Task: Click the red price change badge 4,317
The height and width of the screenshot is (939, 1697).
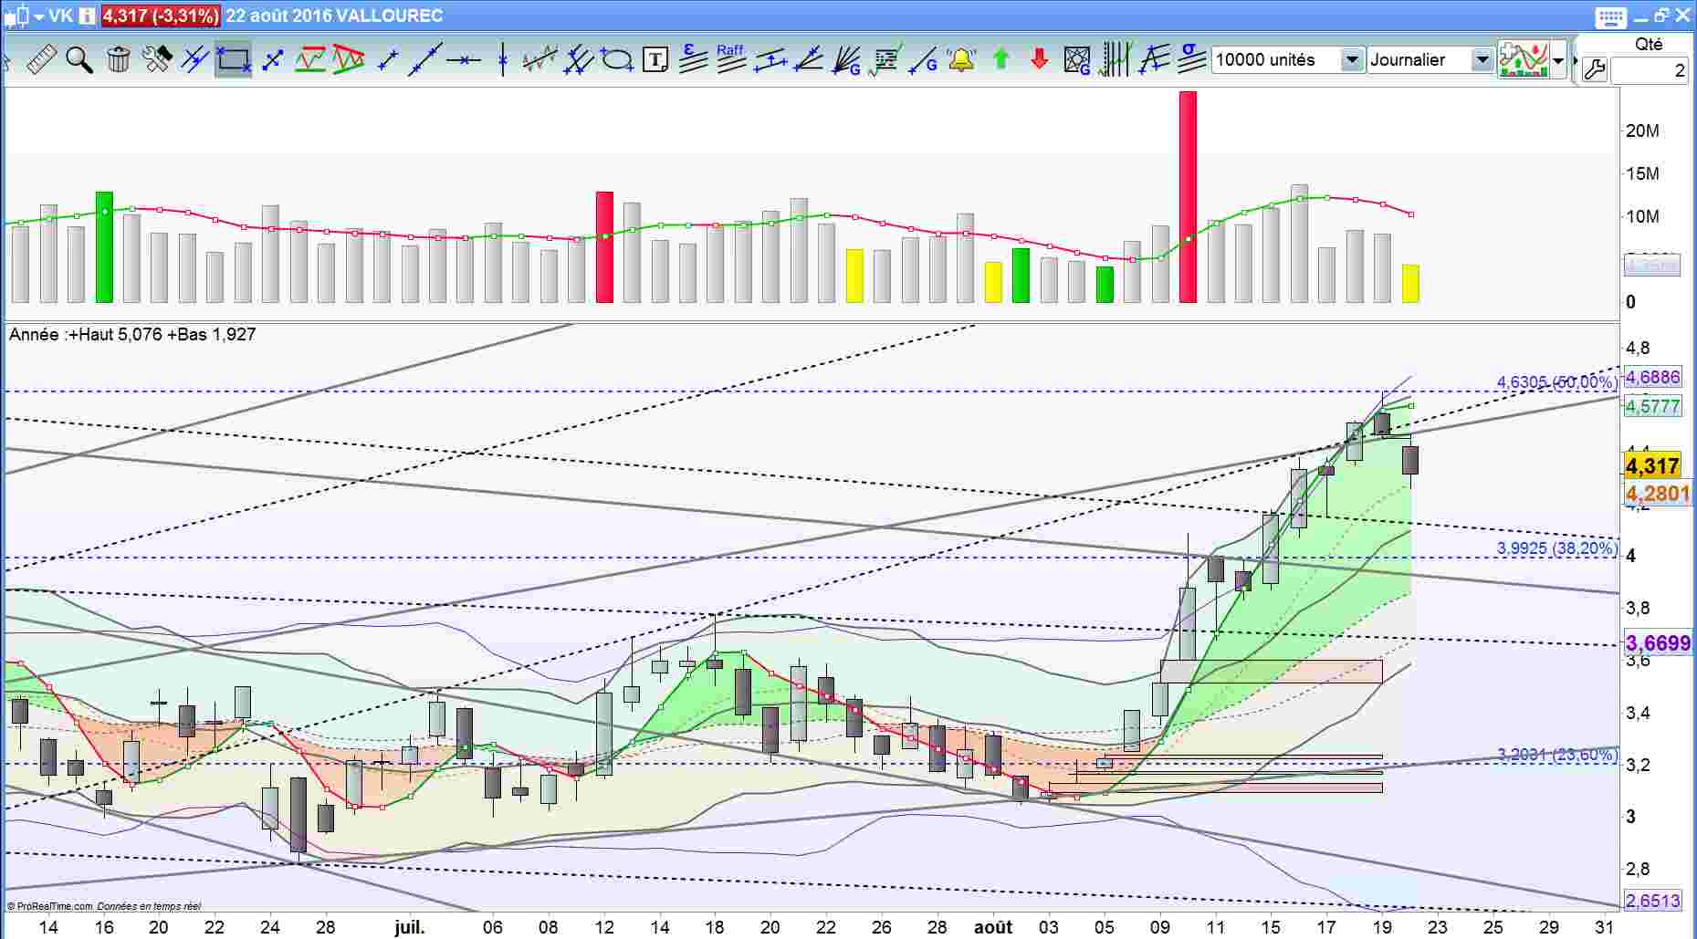Action: pos(160,16)
